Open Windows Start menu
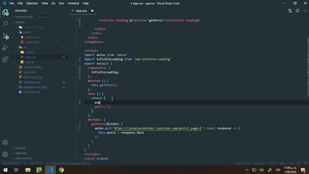 tap(5, 170)
